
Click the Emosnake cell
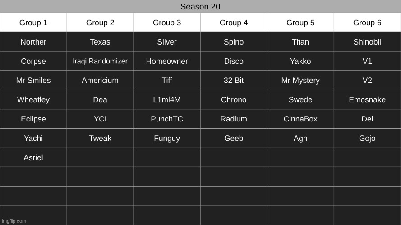[367, 100]
